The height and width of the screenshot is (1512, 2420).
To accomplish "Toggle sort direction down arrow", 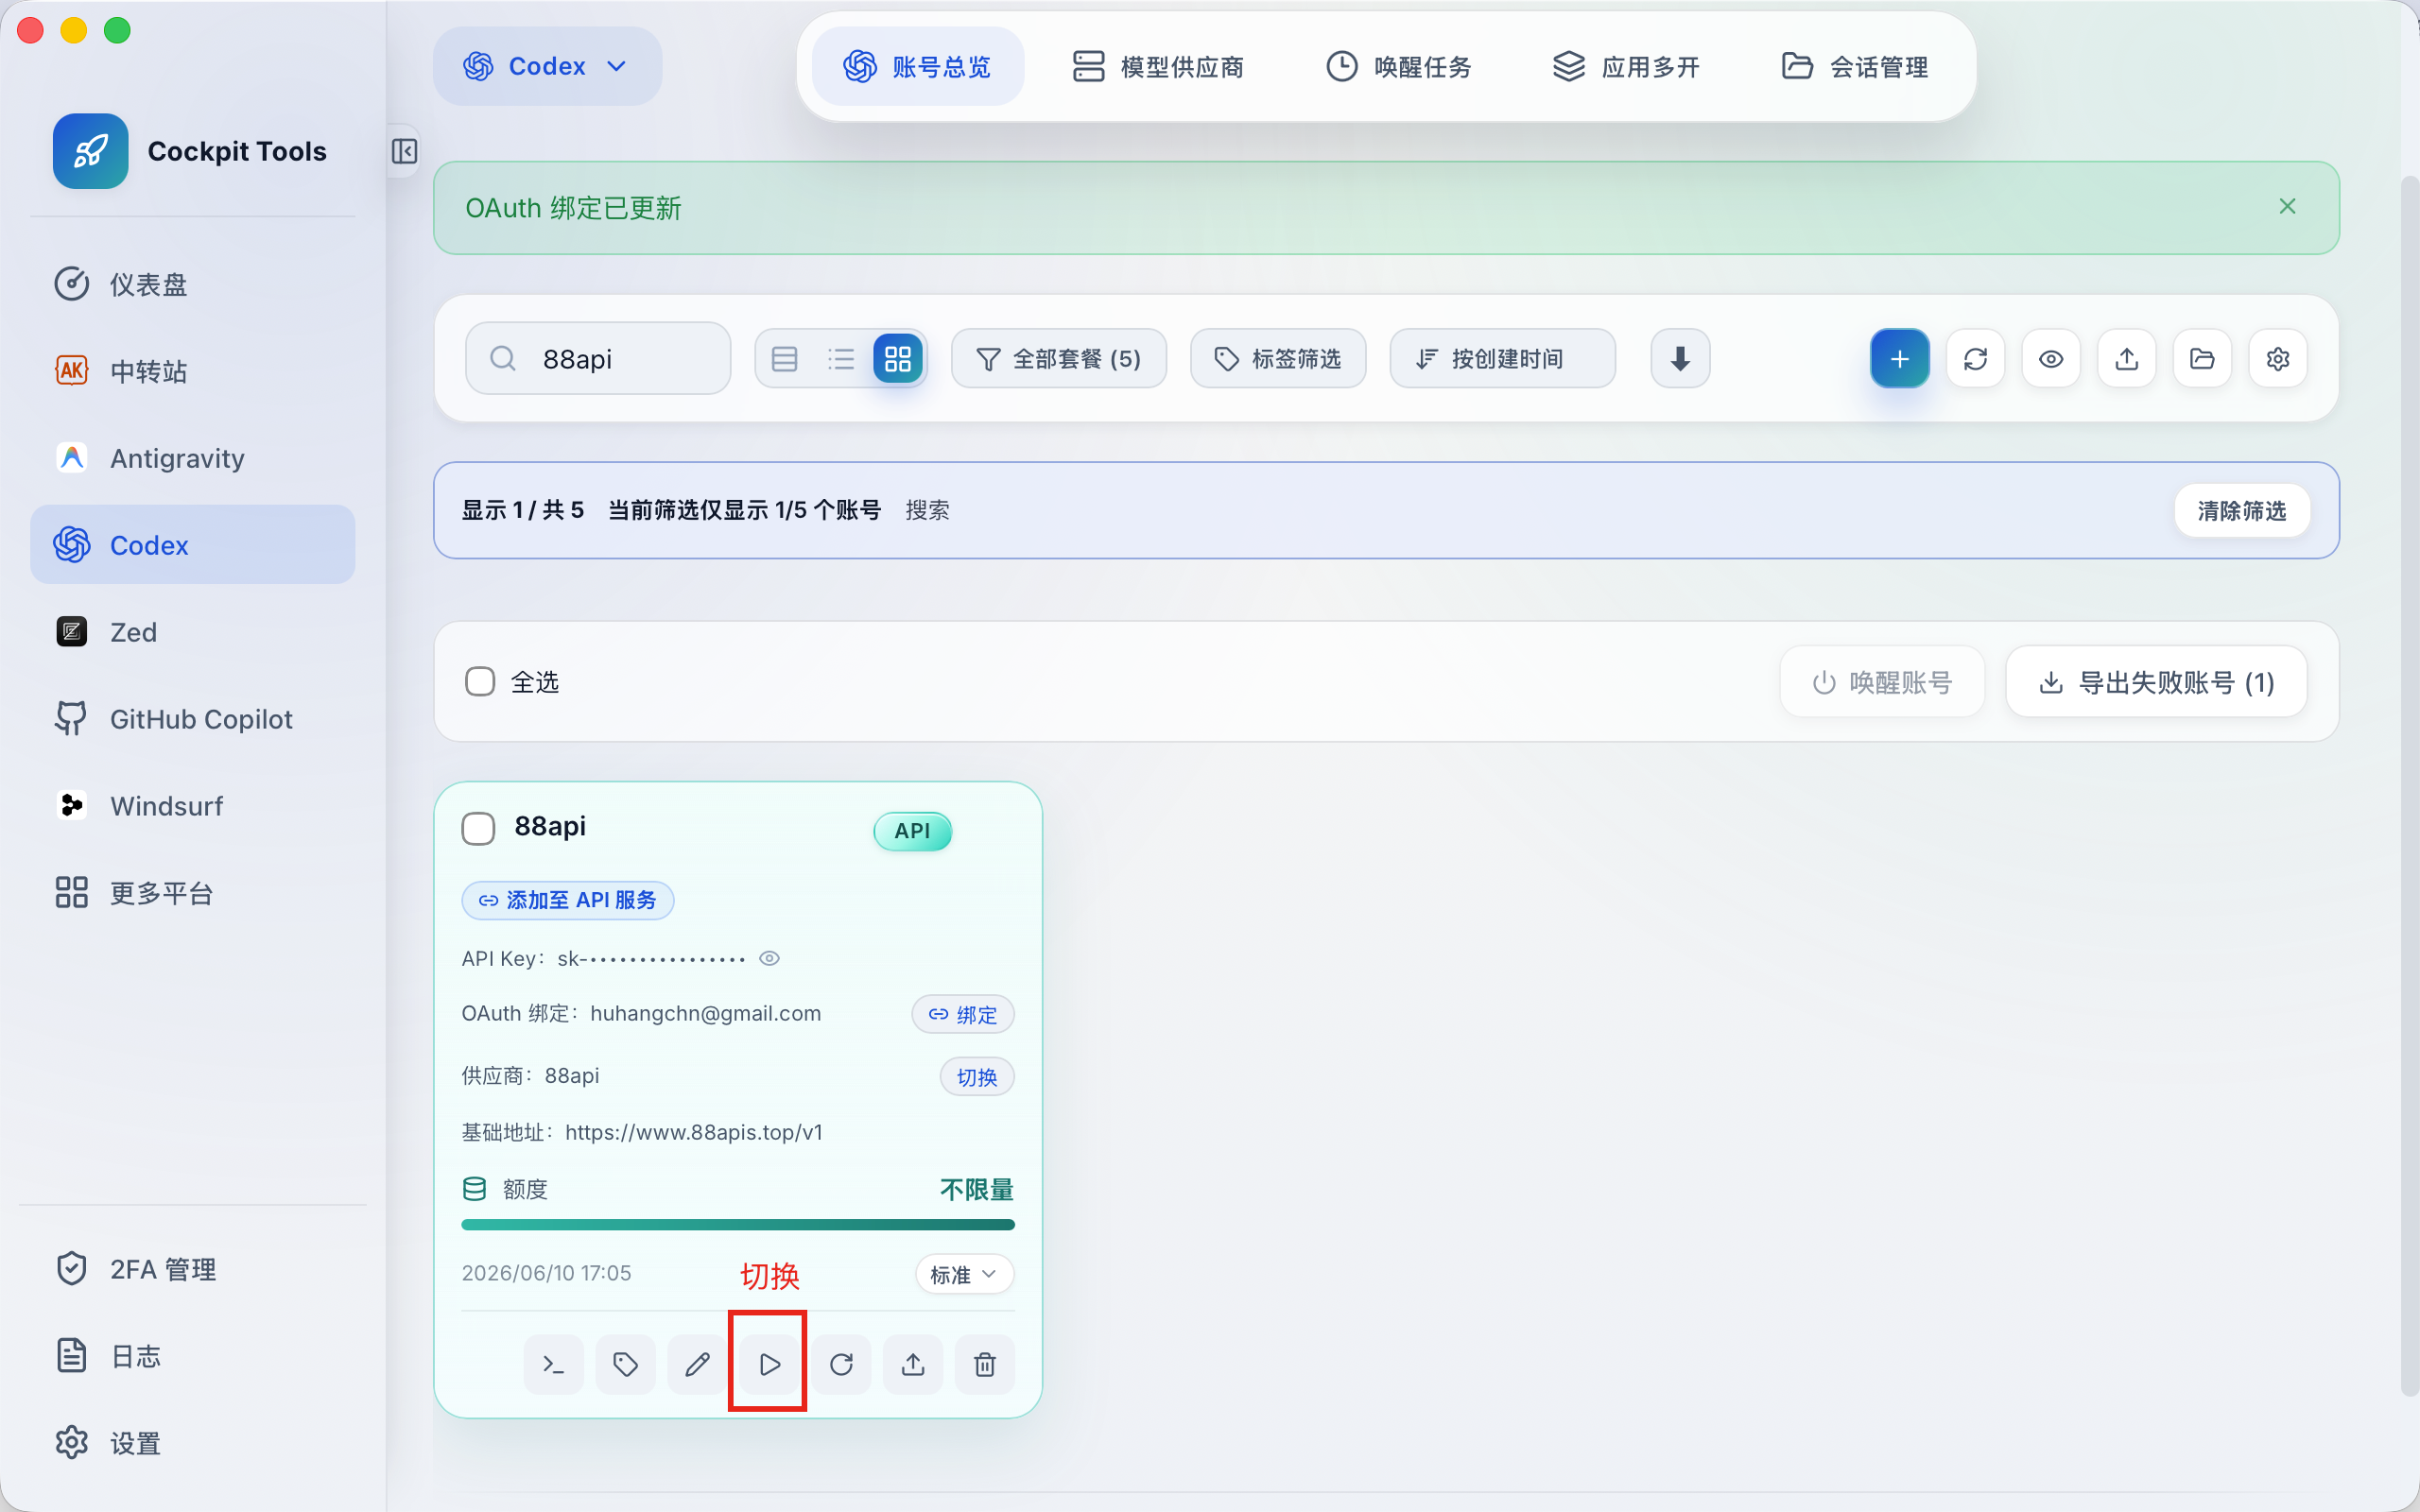I will coord(1680,358).
